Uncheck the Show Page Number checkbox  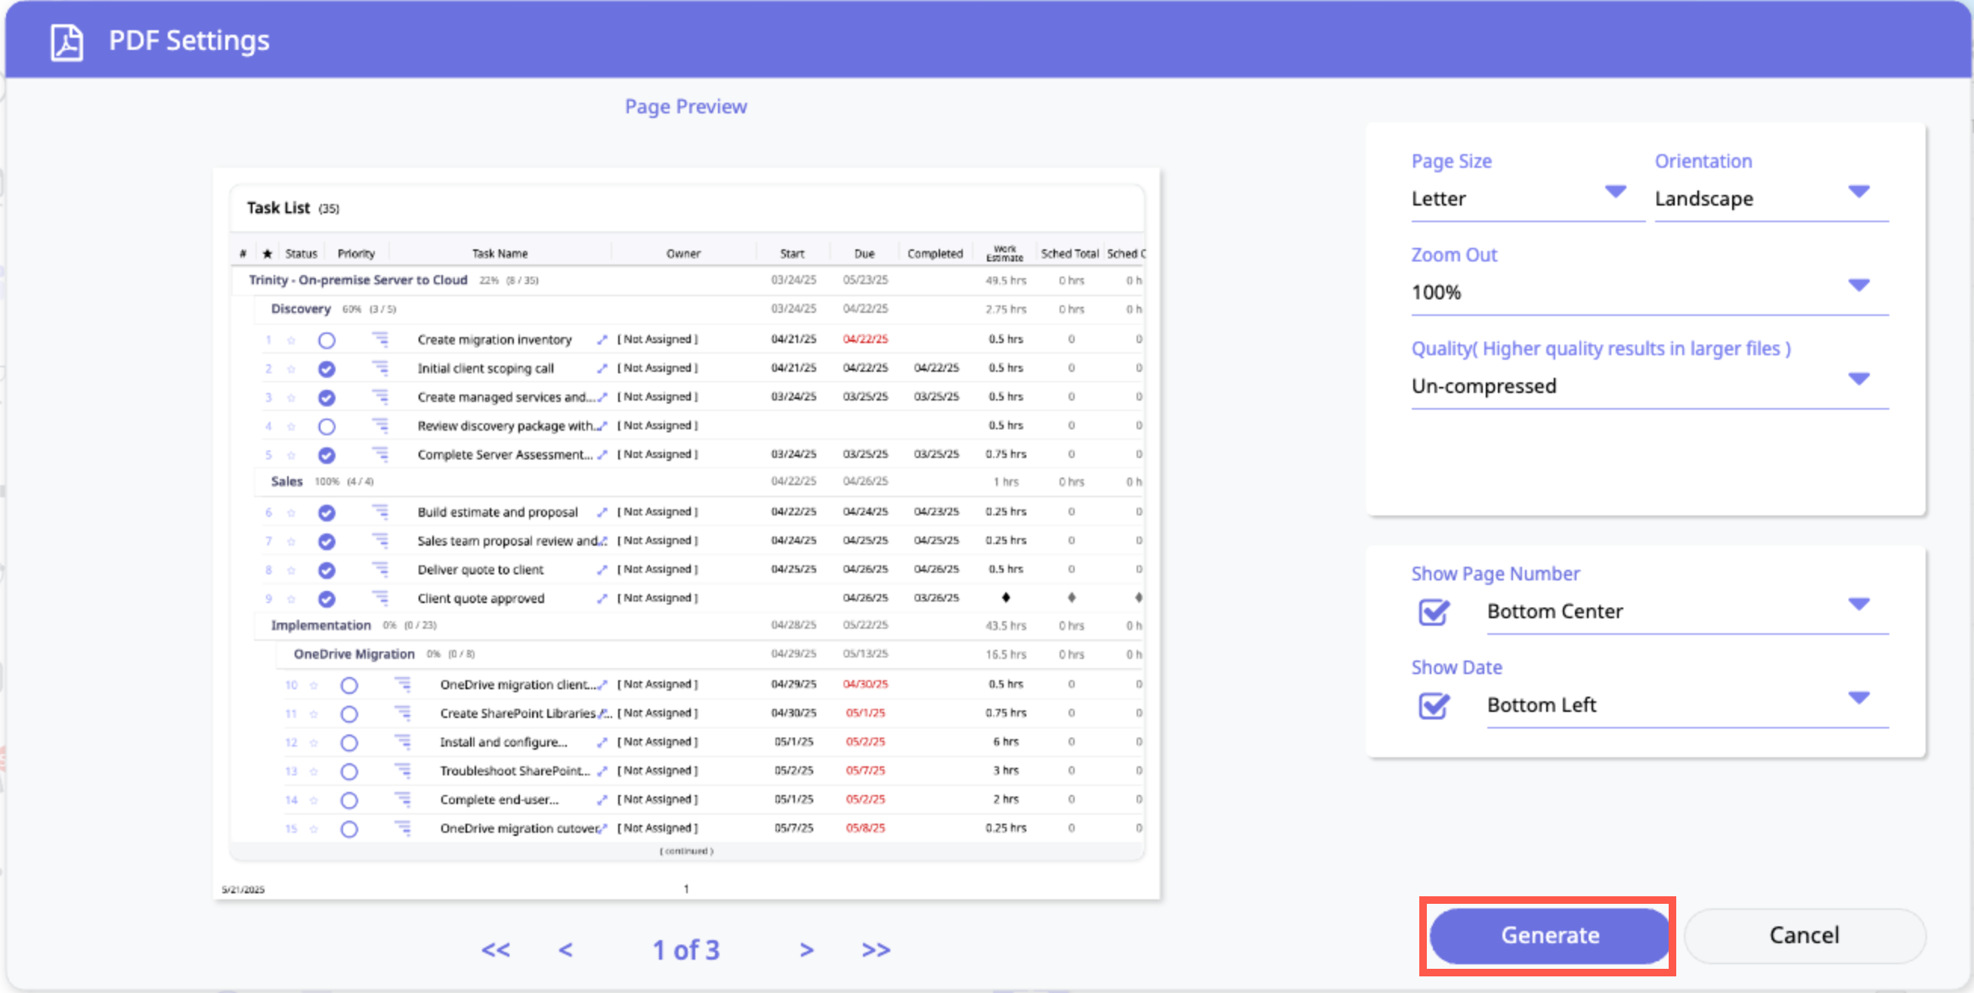[x=1433, y=611]
